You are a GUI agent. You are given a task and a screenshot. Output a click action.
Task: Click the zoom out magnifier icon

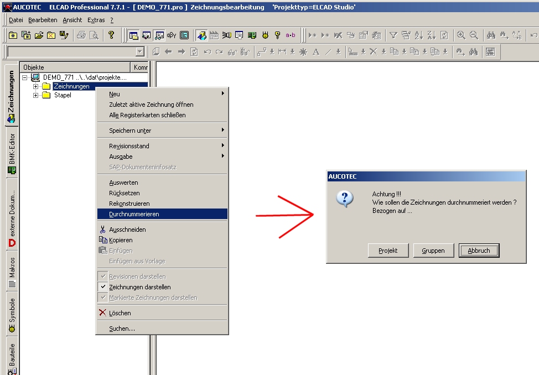pos(474,35)
